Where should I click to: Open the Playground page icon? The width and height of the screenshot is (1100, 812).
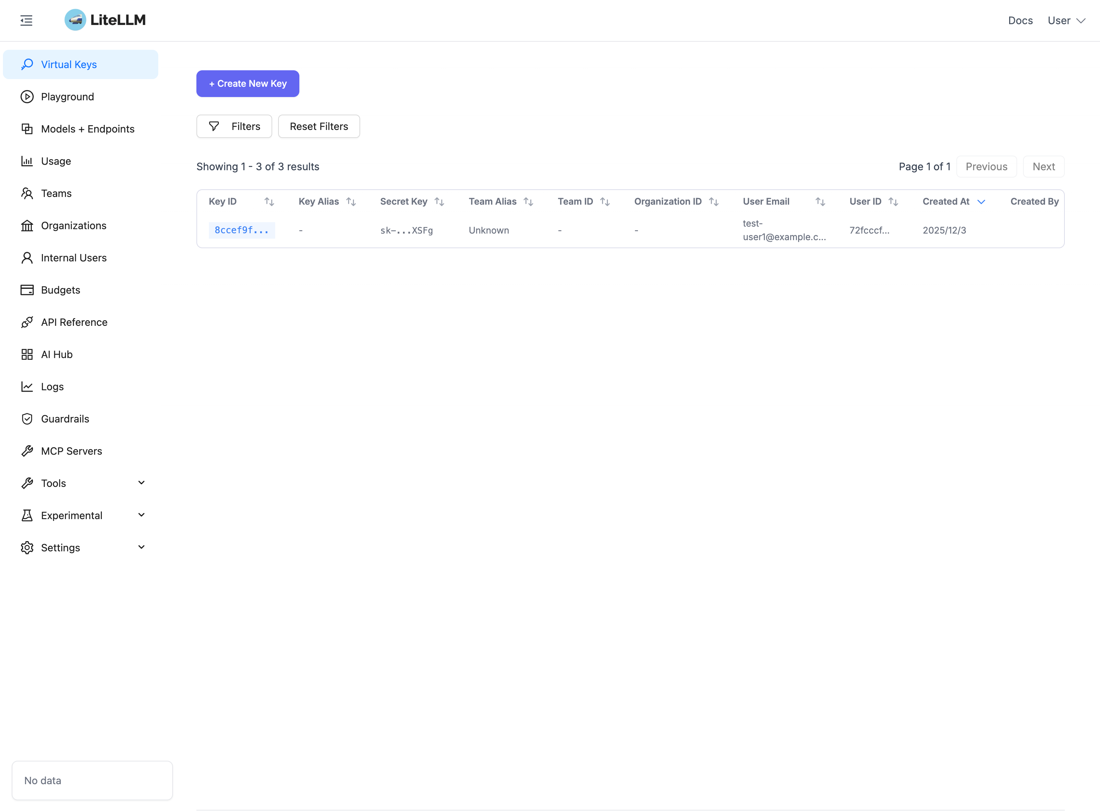click(27, 97)
